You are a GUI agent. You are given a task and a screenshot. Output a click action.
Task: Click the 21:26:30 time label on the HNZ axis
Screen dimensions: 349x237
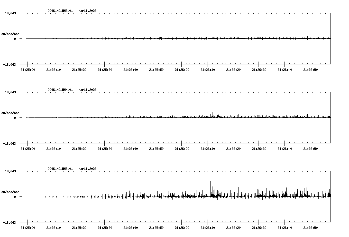click(x=259, y=228)
